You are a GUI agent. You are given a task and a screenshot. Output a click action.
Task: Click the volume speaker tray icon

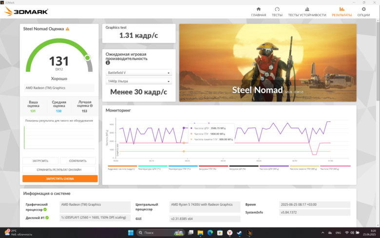(352, 233)
